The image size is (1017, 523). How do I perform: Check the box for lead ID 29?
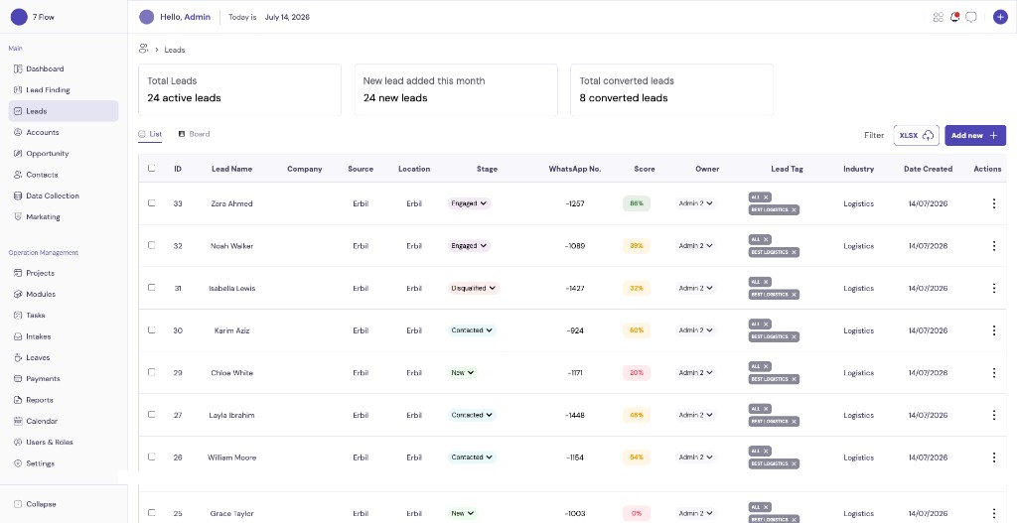click(152, 372)
